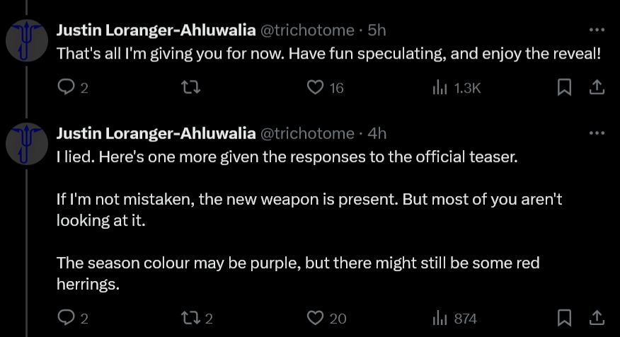Bookmark the "I lied" tweet
The height and width of the screenshot is (337, 620).
coord(564,318)
